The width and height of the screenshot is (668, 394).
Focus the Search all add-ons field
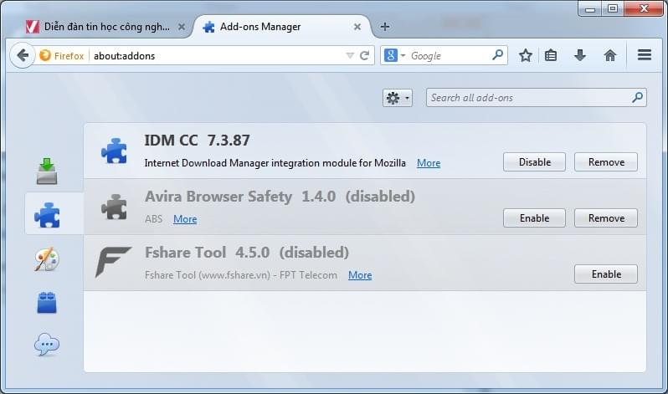pos(537,98)
